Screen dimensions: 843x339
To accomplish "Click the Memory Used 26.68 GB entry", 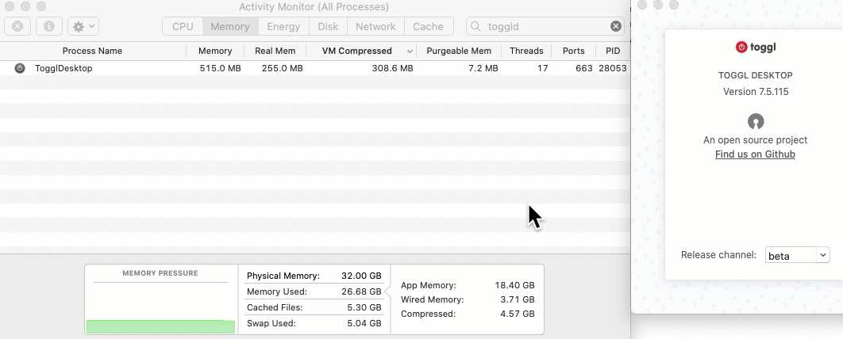I will [314, 291].
